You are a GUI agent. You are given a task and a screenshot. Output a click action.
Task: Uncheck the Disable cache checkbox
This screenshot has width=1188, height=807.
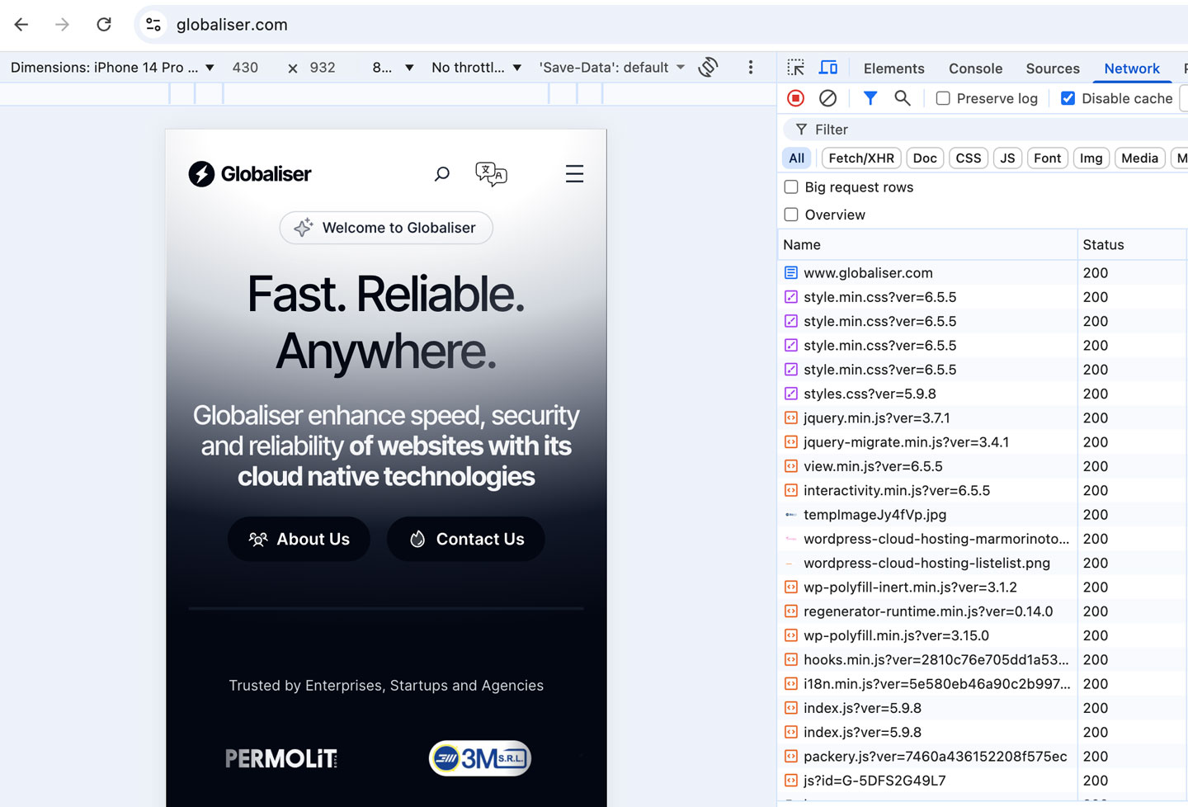1068,98
